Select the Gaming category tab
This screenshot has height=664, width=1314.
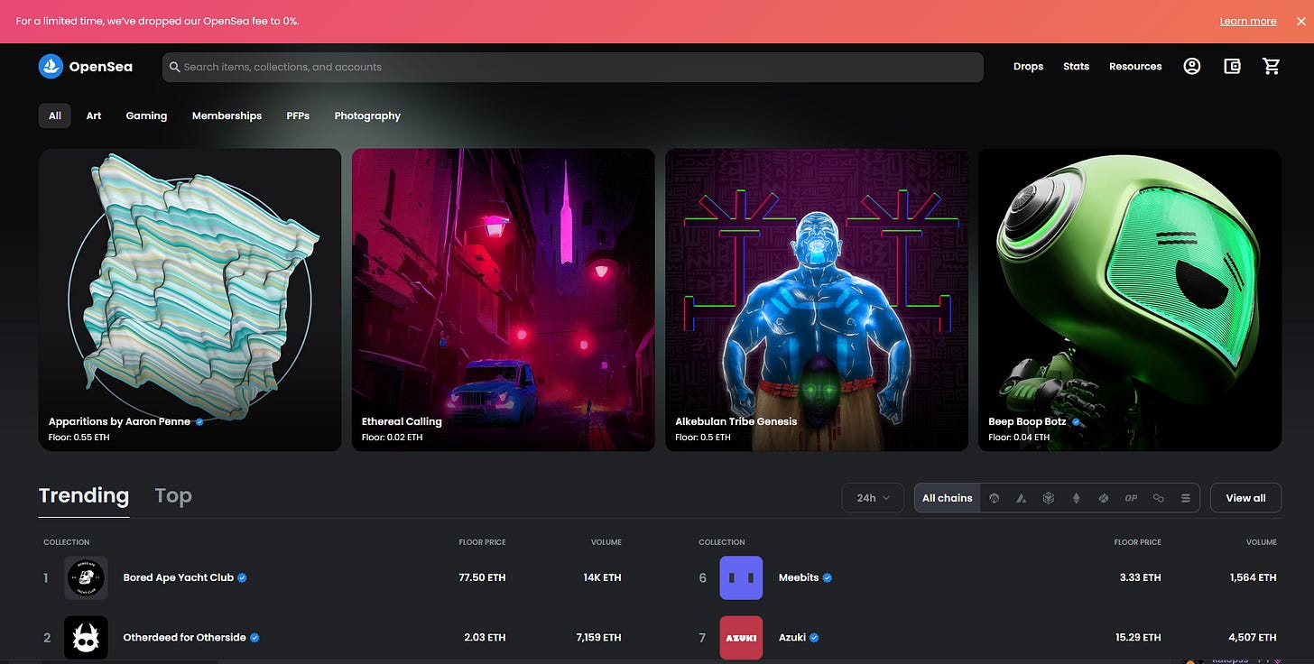pos(146,115)
